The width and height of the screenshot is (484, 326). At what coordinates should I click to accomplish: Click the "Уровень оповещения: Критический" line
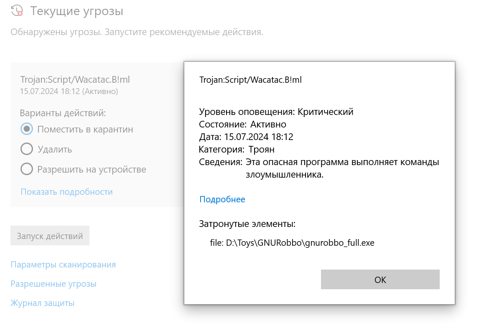point(276,112)
